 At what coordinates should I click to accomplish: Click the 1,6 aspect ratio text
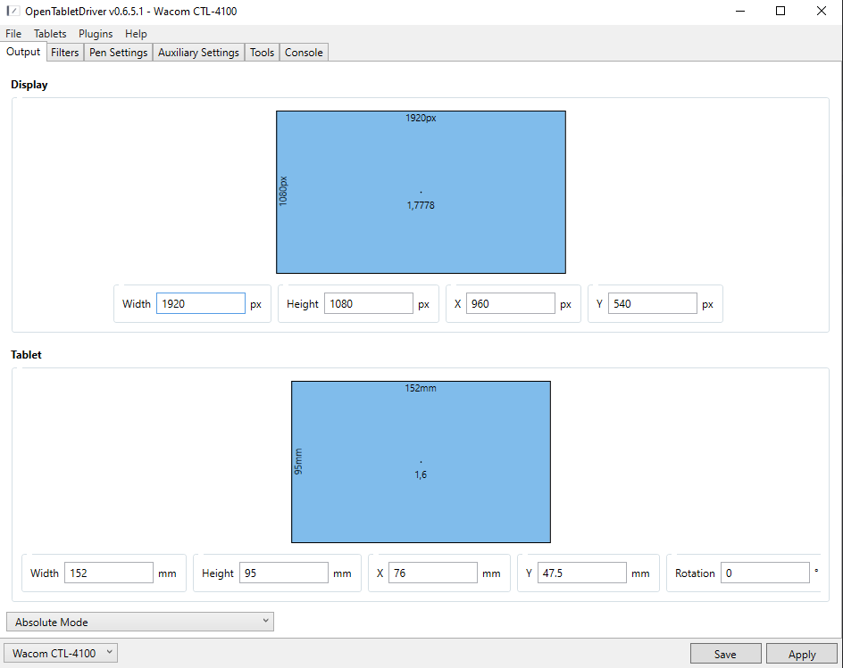click(421, 474)
